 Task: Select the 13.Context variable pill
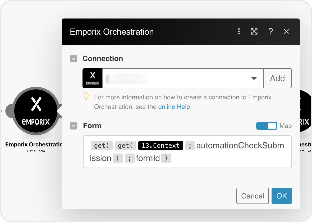click(x=160, y=146)
